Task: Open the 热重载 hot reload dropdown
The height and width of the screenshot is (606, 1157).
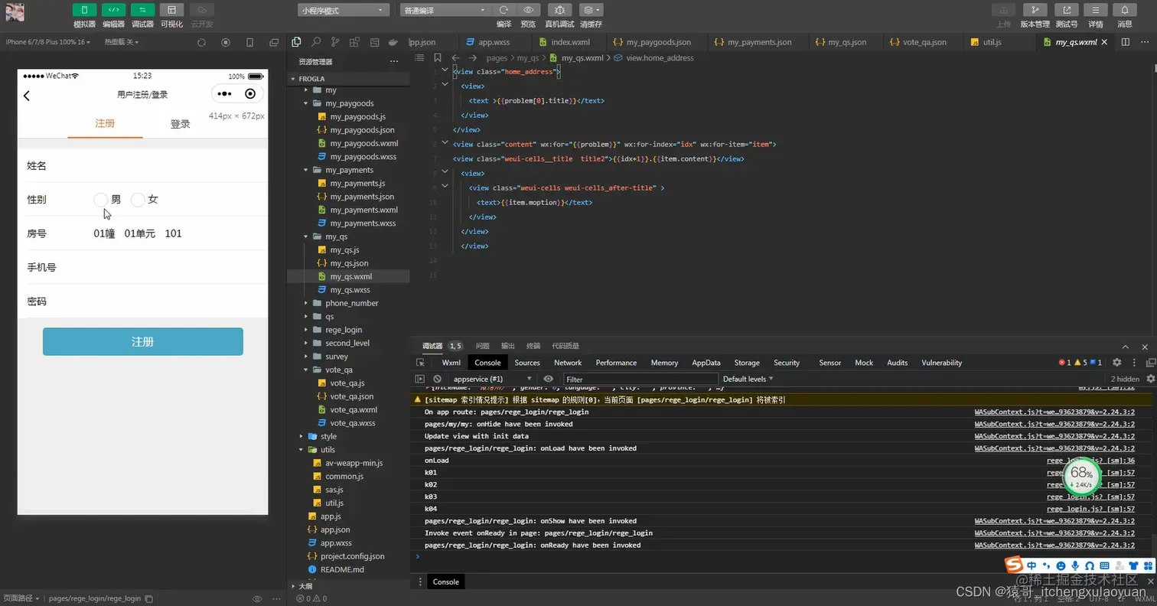Action: 122,42
